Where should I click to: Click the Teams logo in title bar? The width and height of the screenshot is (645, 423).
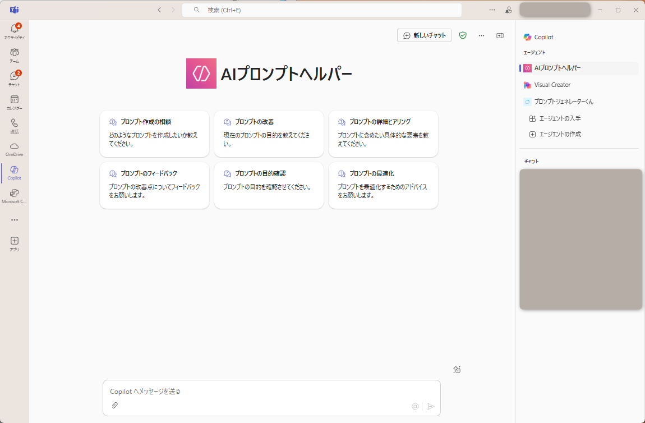point(15,10)
